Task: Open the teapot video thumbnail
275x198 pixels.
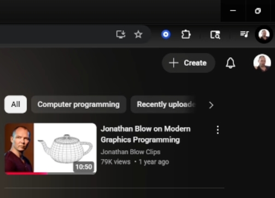Action: (x=51, y=149)
